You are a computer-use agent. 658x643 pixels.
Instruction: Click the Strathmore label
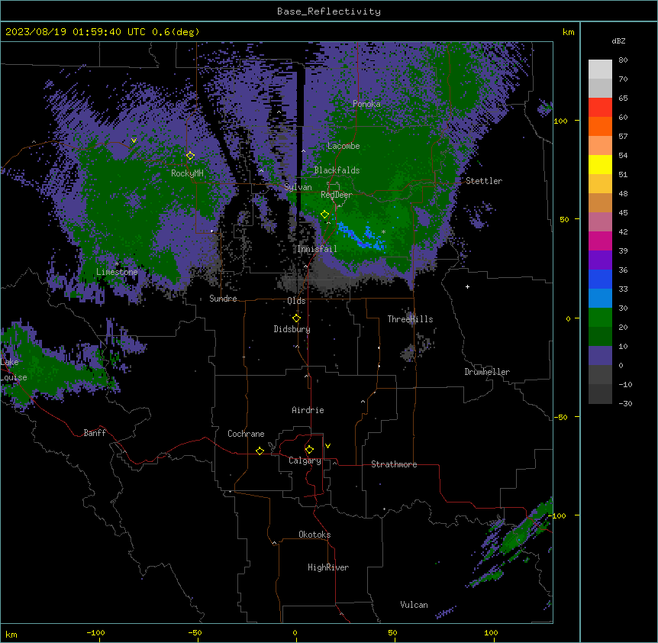394,464
